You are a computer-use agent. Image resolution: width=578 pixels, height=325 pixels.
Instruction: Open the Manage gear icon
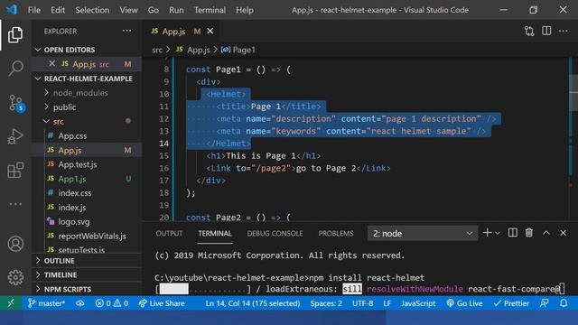(x=15, y=277)
